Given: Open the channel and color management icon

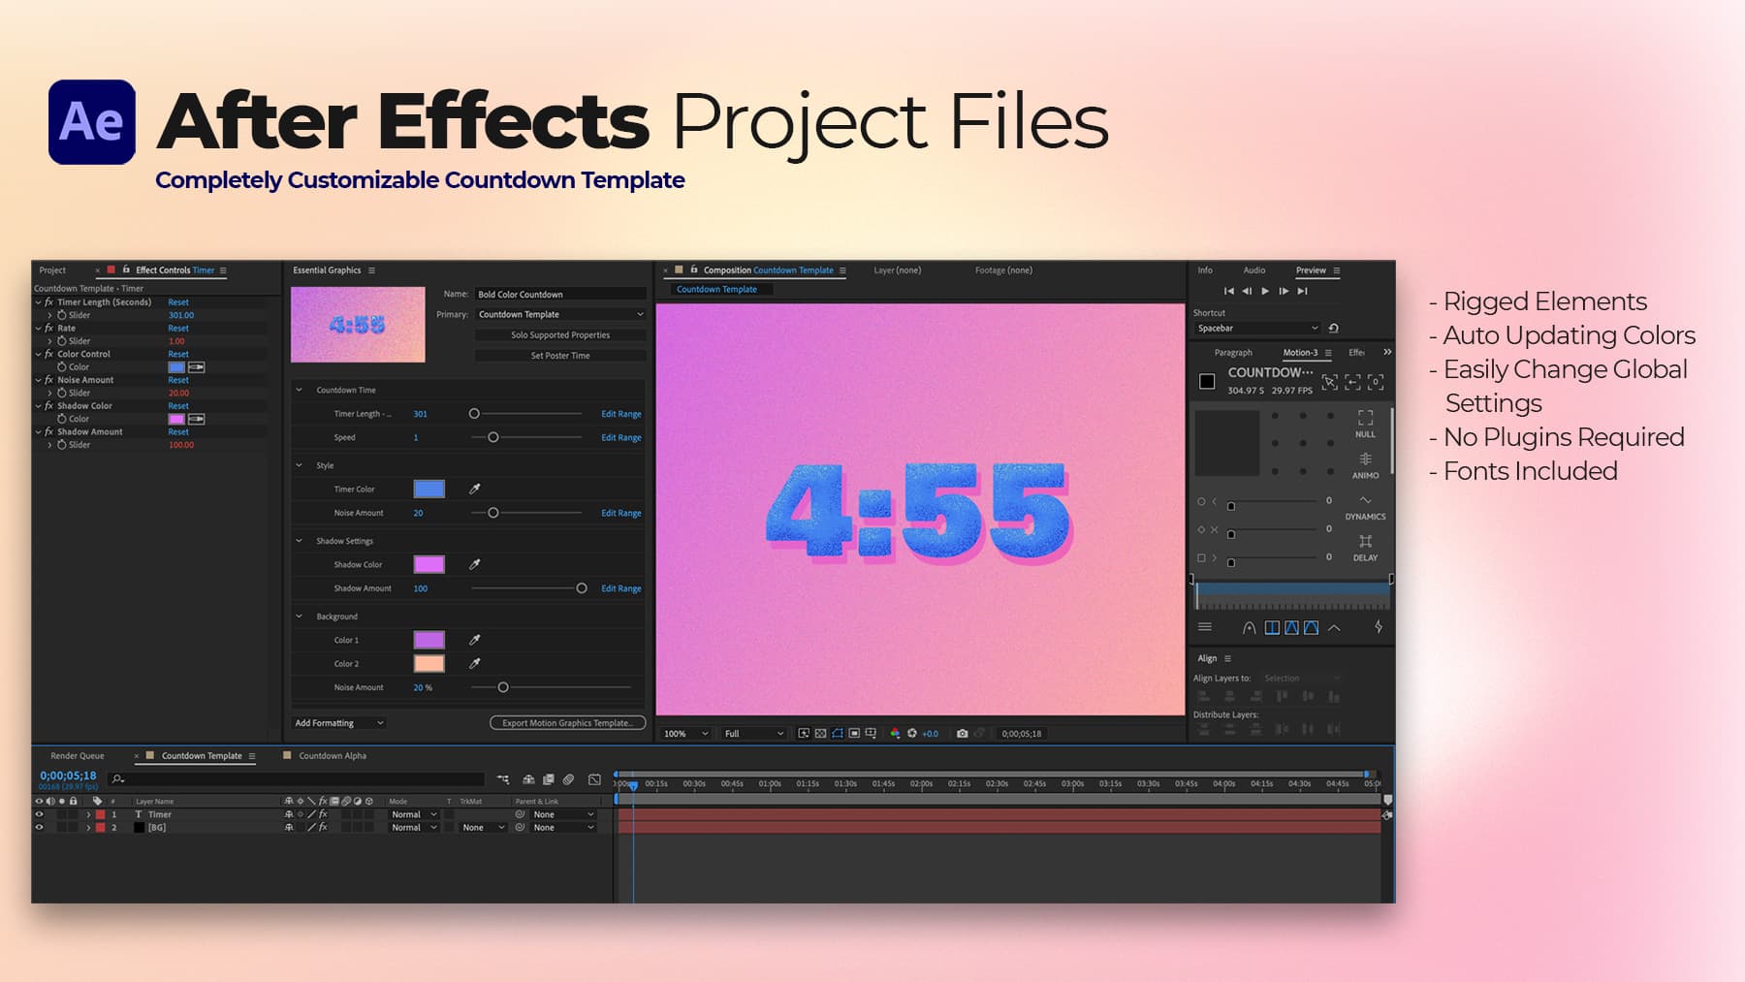Looking at the screenshot, I should (x=895, y=734).
